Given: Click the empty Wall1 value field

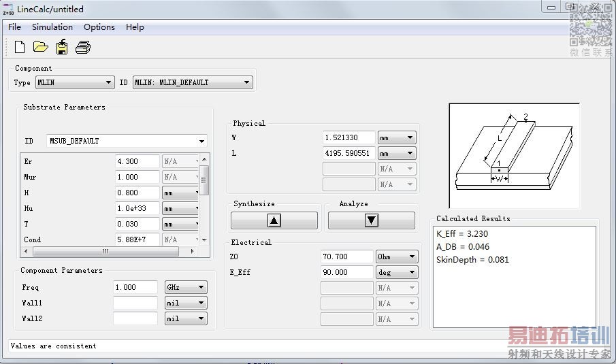Looking at the screenshot, I should click(135, 303).
